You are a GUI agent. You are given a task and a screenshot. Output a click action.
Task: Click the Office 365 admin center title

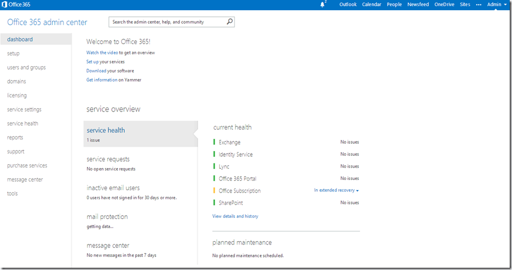pyautogui.click(x=47, y=22)
